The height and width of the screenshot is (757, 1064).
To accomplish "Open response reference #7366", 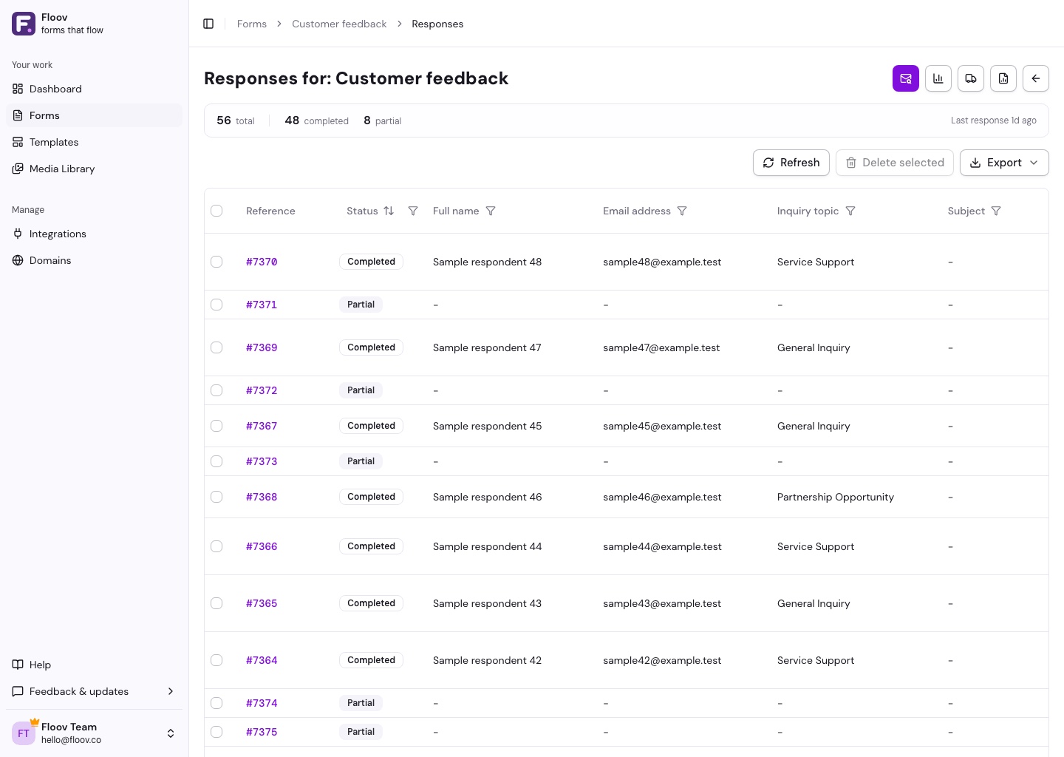I will pyautogui.click(x=262, y=546).
